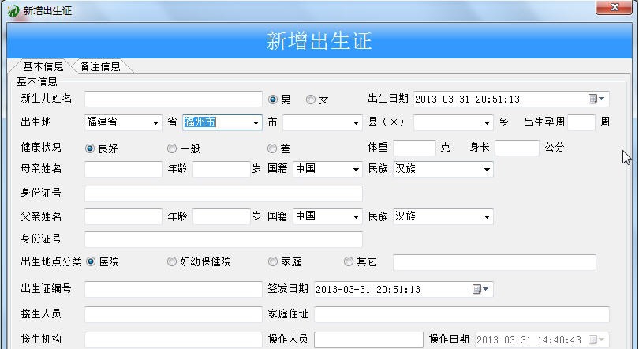Viewport: 639px width, 349px height.
Task: Click the 出生日期 date-time value
Action: (467, 99)
